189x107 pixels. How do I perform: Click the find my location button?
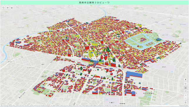[x=185, y=84]
